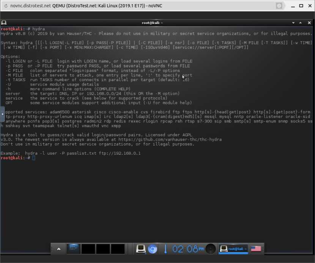315x263 pixels.
Task: Minimize the noVNC browser window
Action: click(293, 6)
